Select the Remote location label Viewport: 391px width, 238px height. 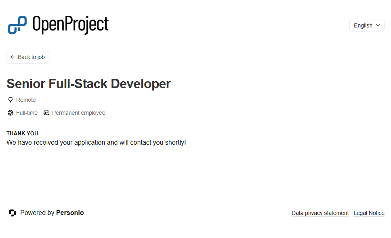point(26,100)
